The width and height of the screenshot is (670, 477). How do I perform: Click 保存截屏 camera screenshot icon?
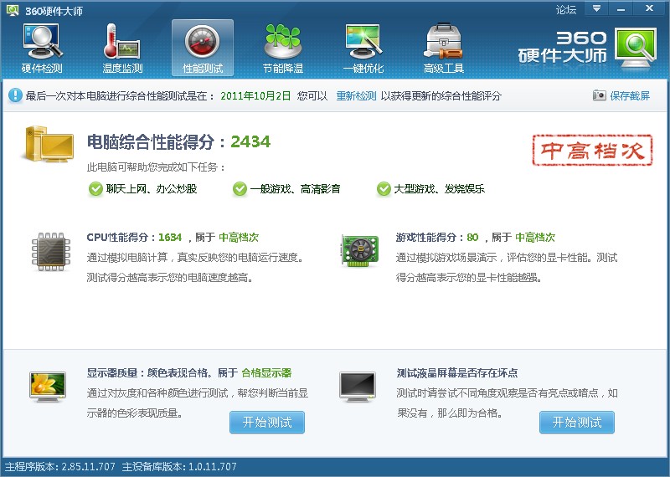(600, 96)
